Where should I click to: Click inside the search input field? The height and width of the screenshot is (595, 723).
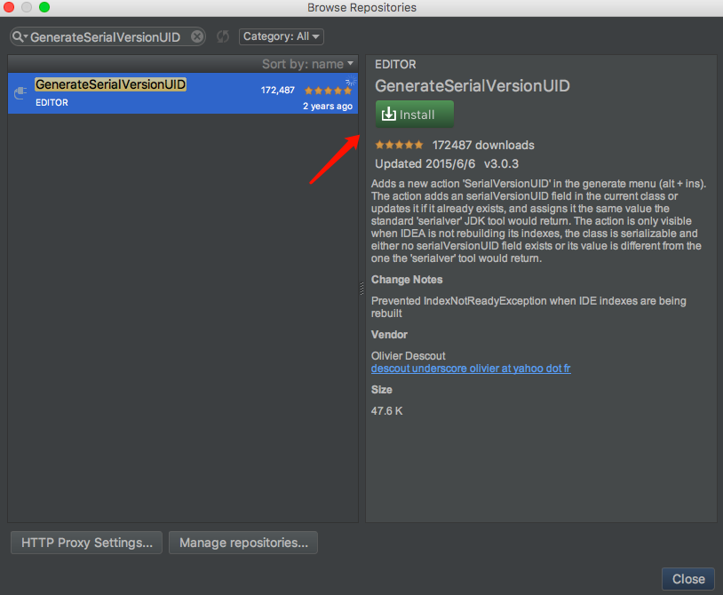pos(107,36)
